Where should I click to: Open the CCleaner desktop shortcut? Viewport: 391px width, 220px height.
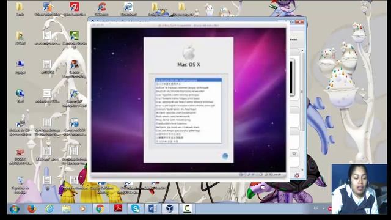[x=102, y=9]
